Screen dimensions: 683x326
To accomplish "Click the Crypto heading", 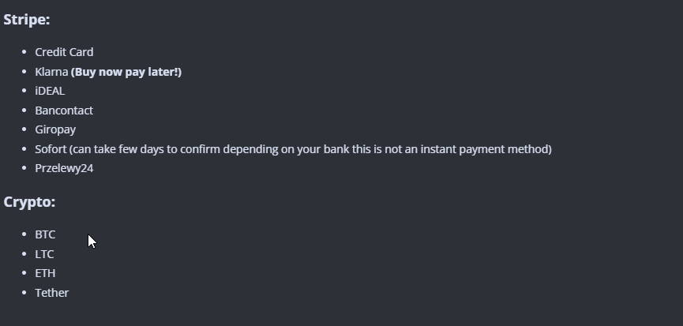I will pos(29,202).
